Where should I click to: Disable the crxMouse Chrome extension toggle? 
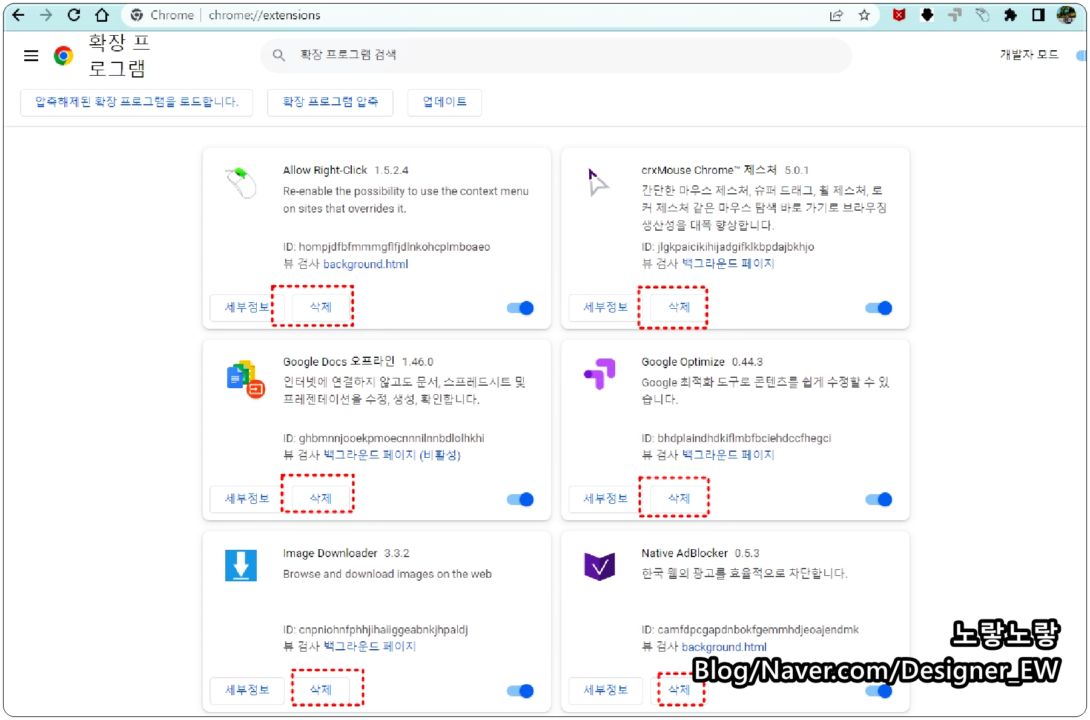879,308
